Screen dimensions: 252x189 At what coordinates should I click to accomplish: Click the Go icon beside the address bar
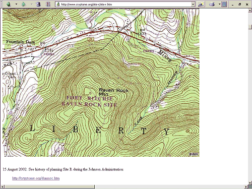tap(201, 4)
